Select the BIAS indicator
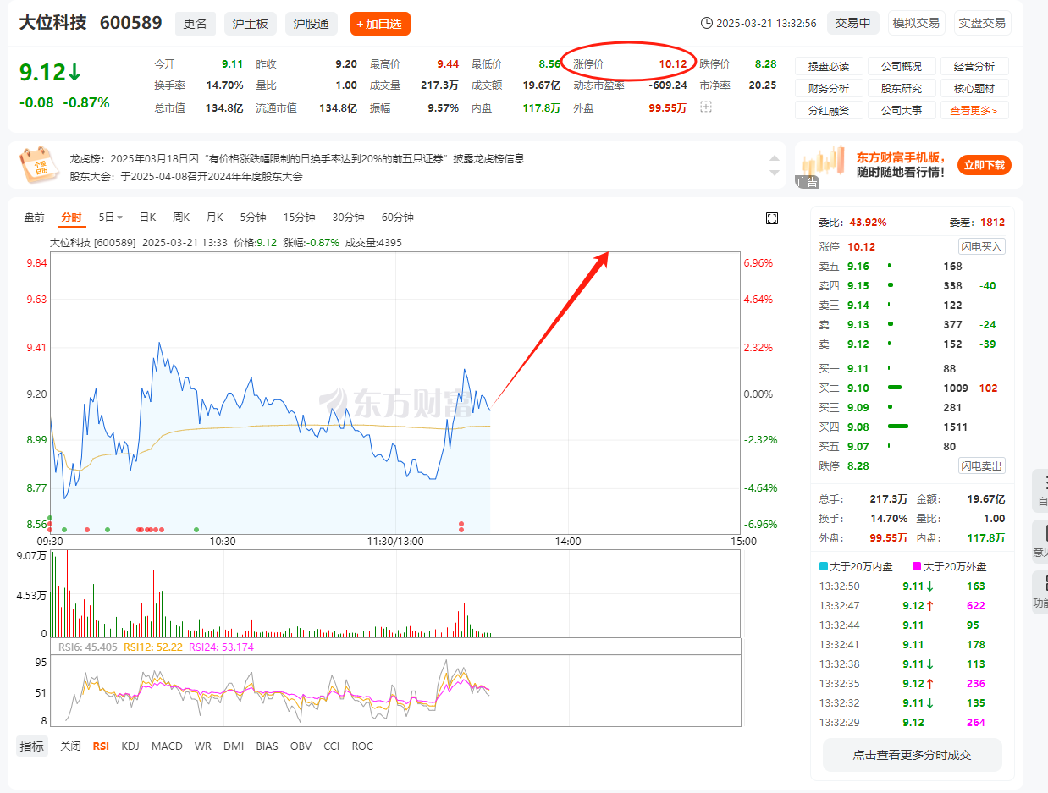The image size is (1048, 793). point(267,746)
